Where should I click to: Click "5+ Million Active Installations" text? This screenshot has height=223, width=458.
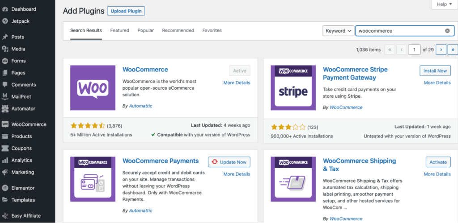click(x=101, y=135)
